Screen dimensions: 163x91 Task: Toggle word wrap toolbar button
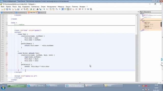[x=57, y=9]
